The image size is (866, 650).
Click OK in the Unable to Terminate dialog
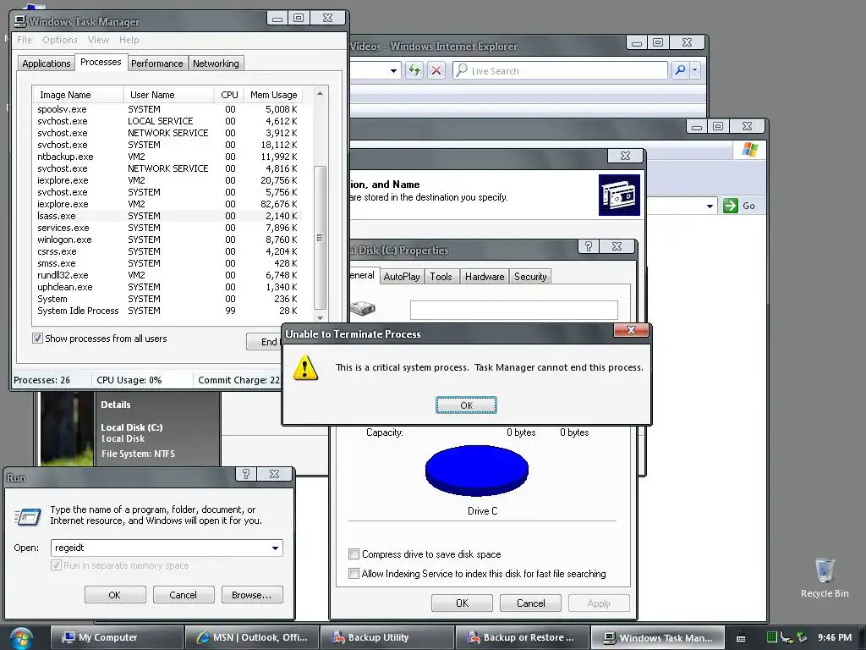pyautogui.click(x=466, y=405)
